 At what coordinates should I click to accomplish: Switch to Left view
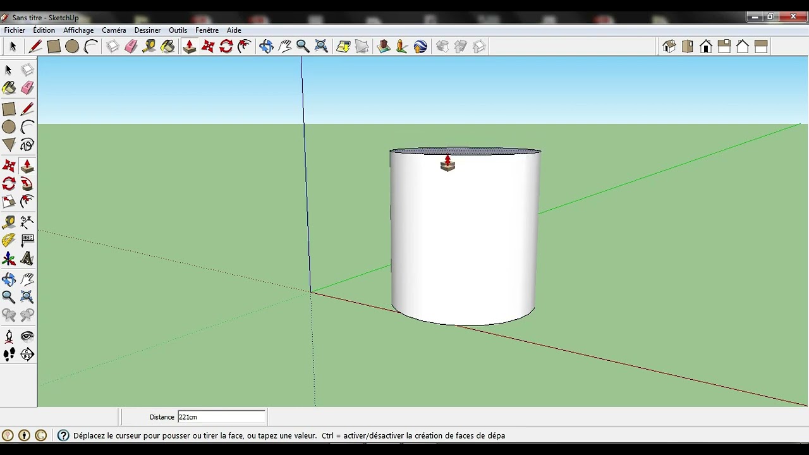761,46
